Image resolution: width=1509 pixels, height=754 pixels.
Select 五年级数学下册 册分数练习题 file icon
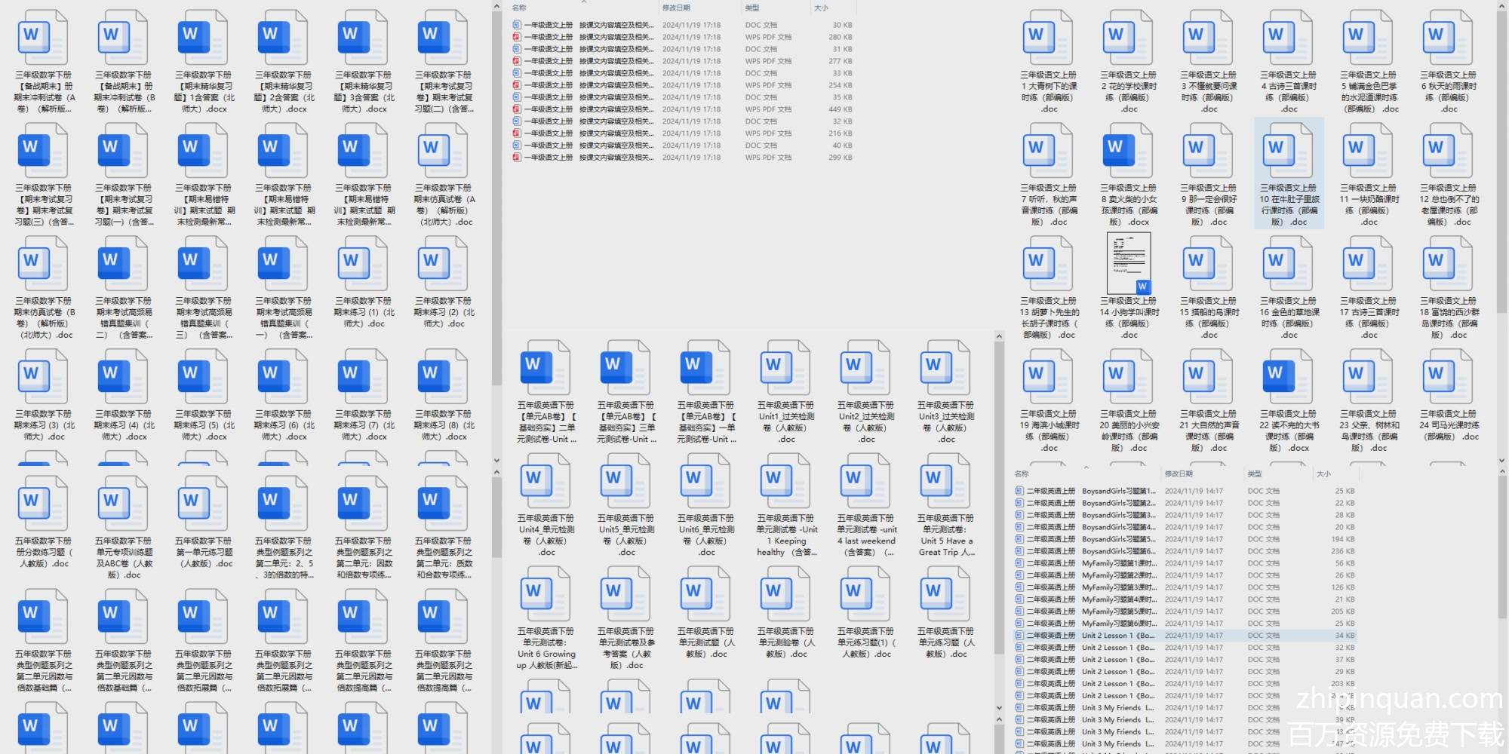44,505
